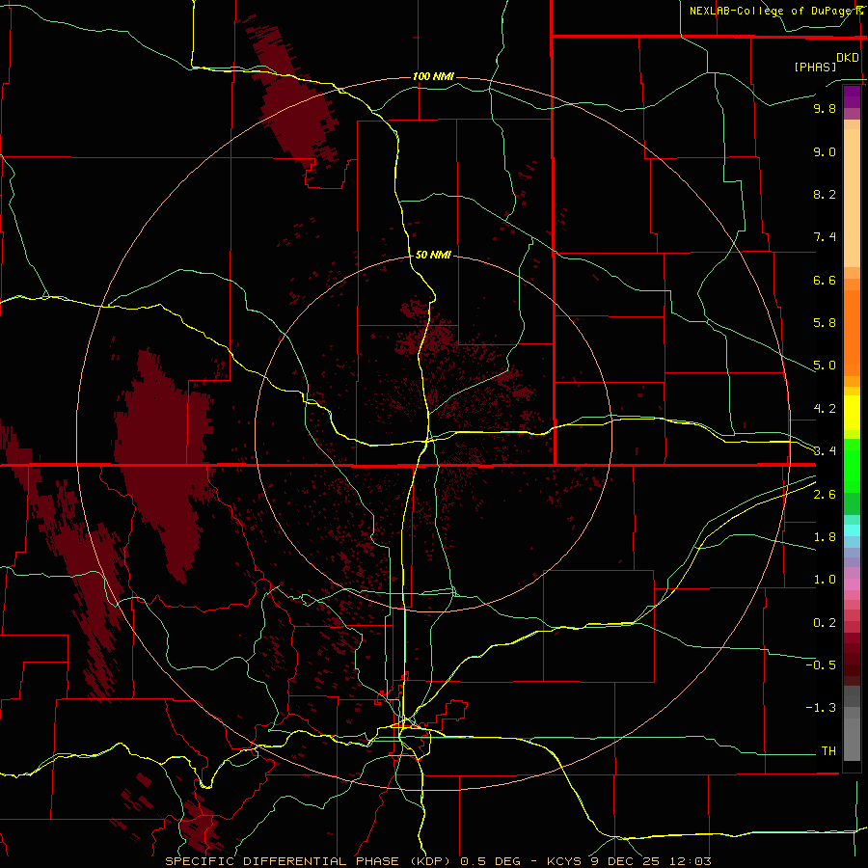The height and width of the screenshot is (868, 868).
Task: Click the 1.0 legend value
Action: pyautogui.click(x=825, y=580)
